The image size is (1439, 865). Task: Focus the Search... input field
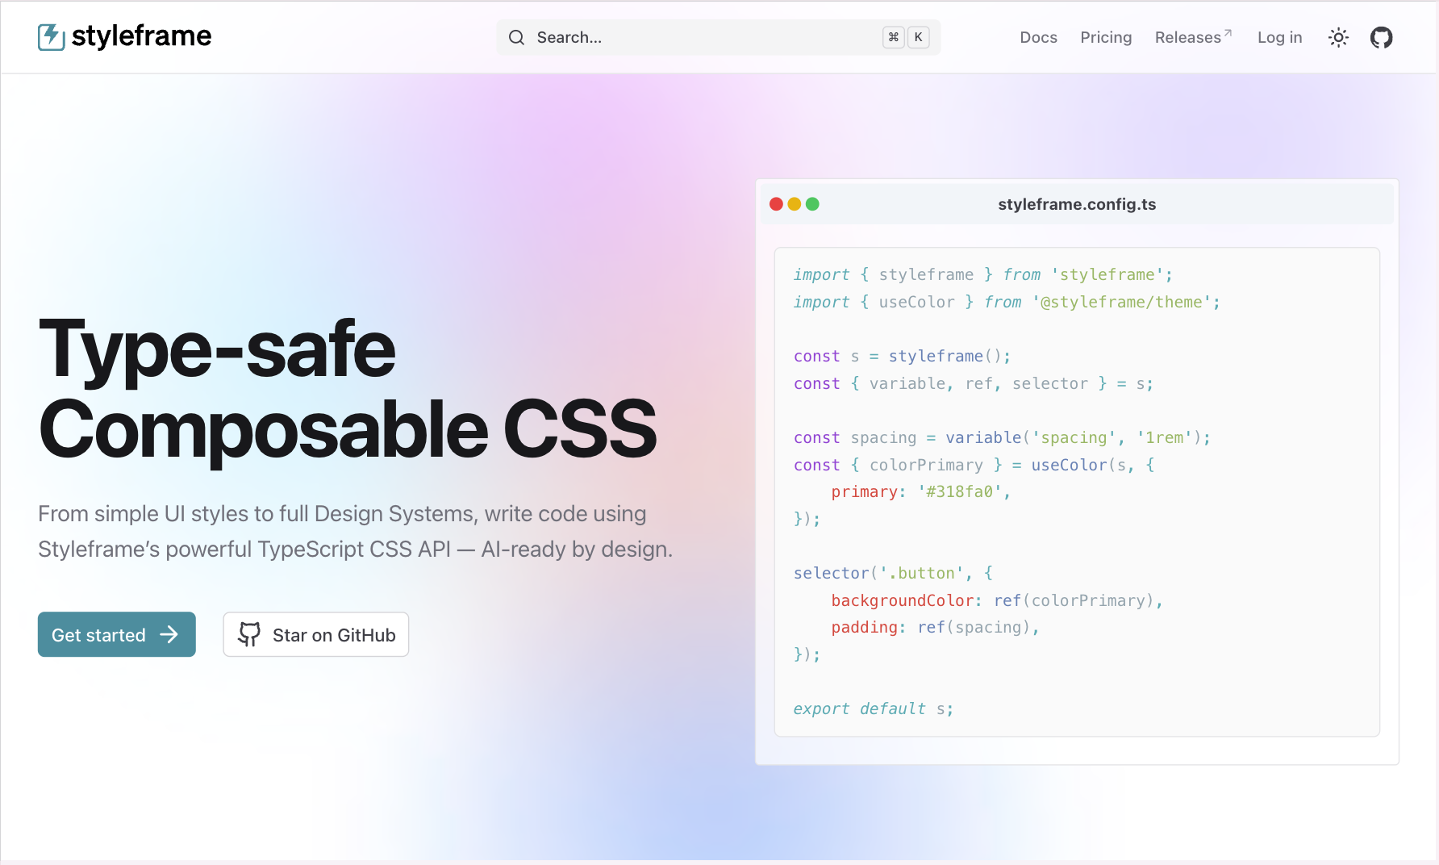tap(718, 37)
